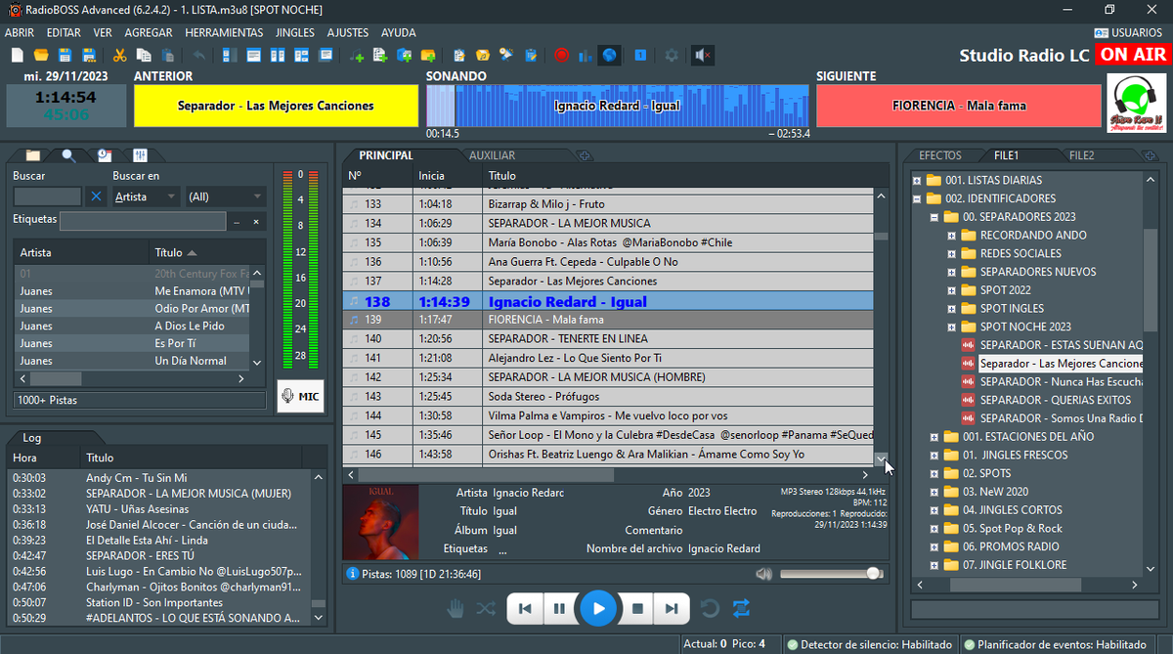Click the globe broadcast icon
This screenshot has height=654, width=1173.
[609, 56]
